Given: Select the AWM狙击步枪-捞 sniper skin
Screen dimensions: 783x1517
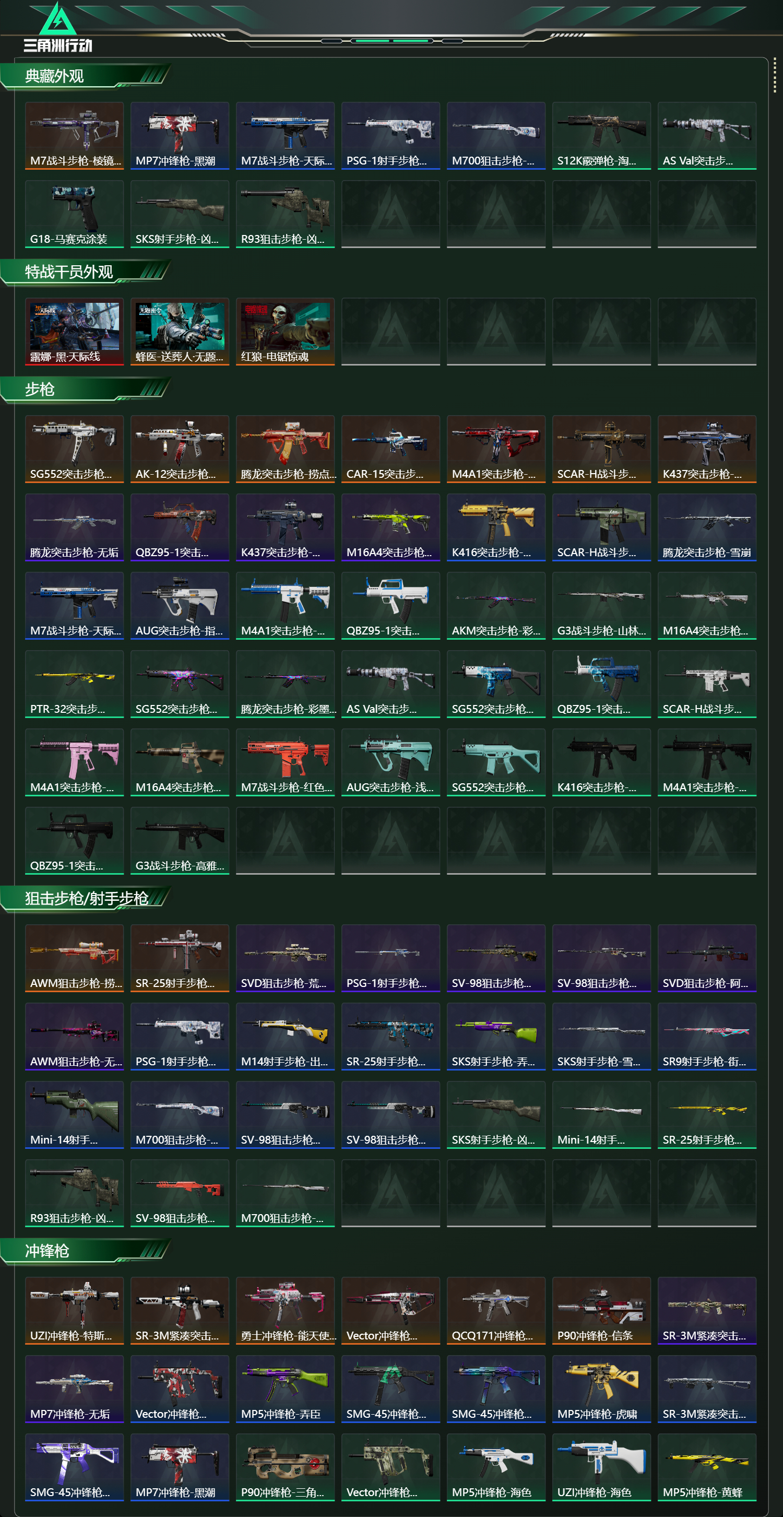Looking at the screenshot, I should (74, 958).
